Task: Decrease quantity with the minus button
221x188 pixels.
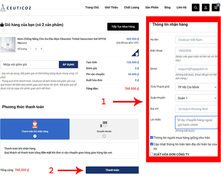Action: tap(31, 49)
